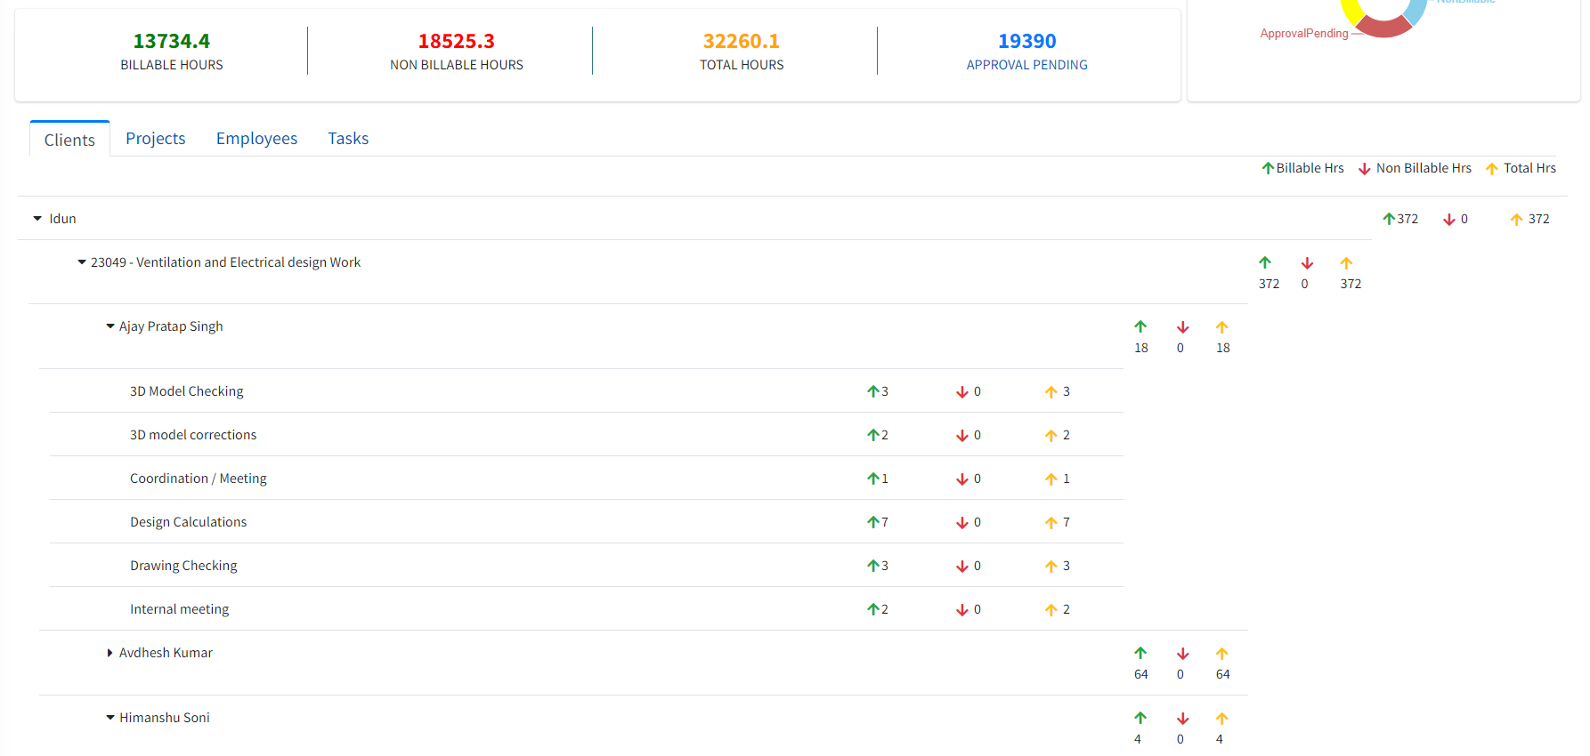The height and width of the screenshot is (756, 1590).
Task: Select the Tasks tab
Action: [x=347, y=139]
